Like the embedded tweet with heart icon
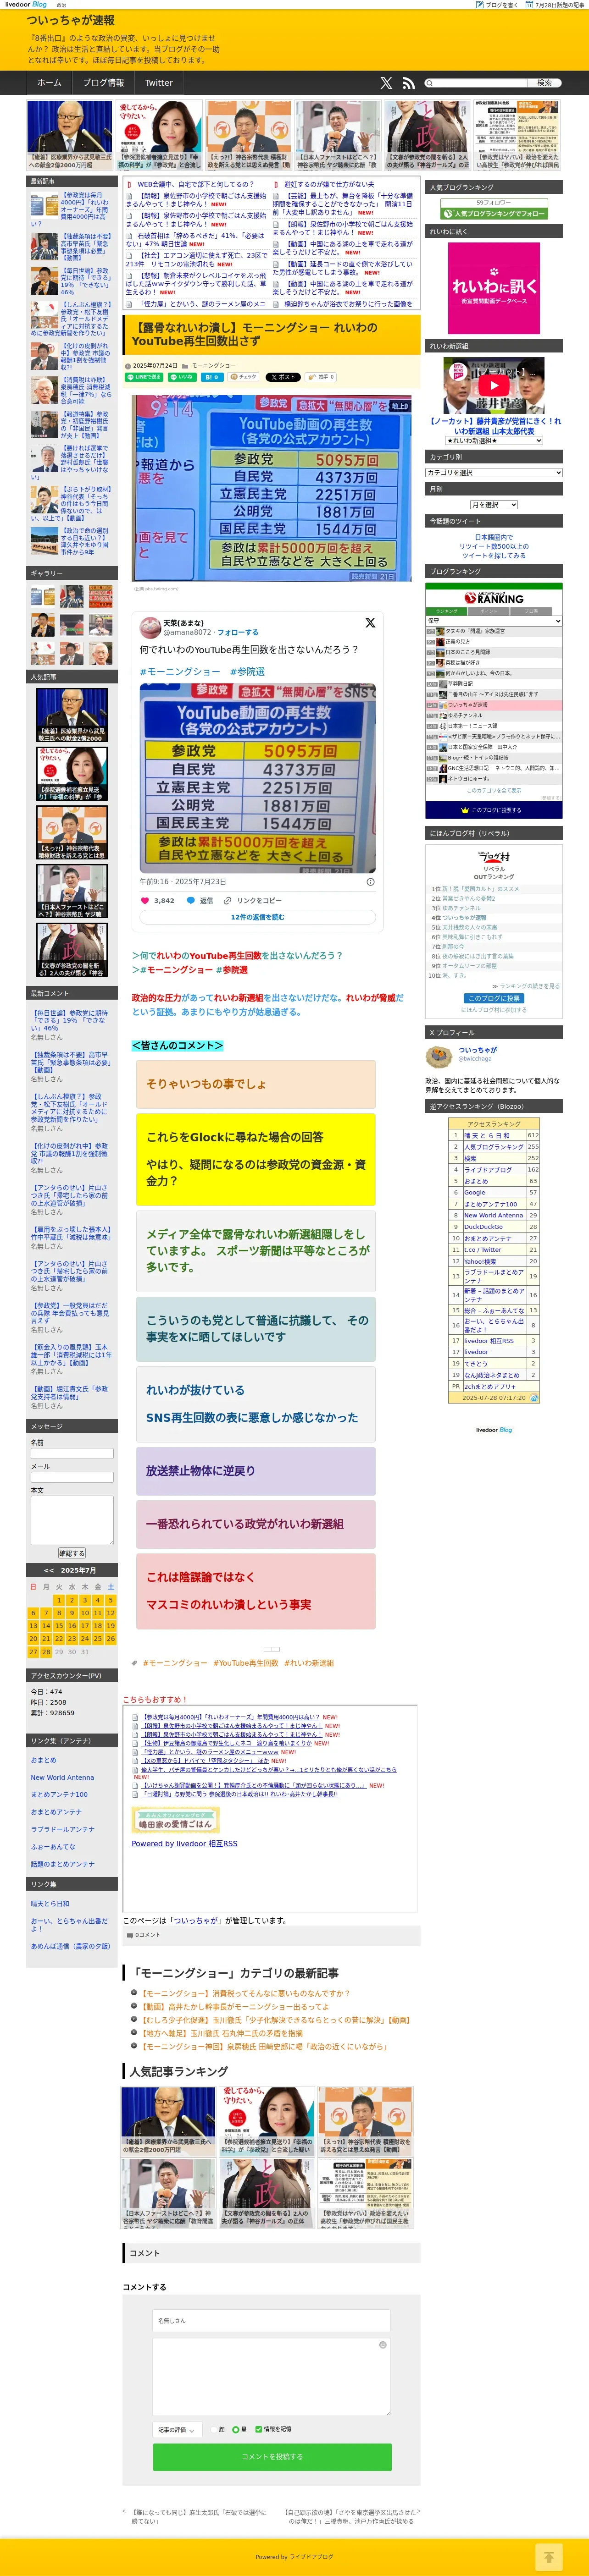 click(145, 900)
